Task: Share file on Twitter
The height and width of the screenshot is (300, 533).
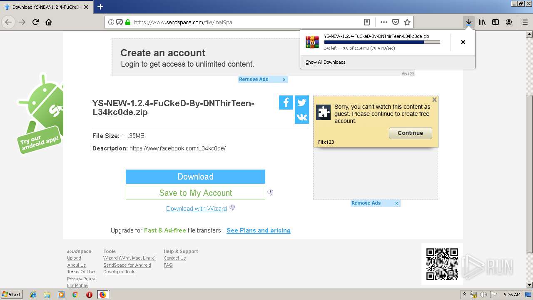Action: click(302, 102)
